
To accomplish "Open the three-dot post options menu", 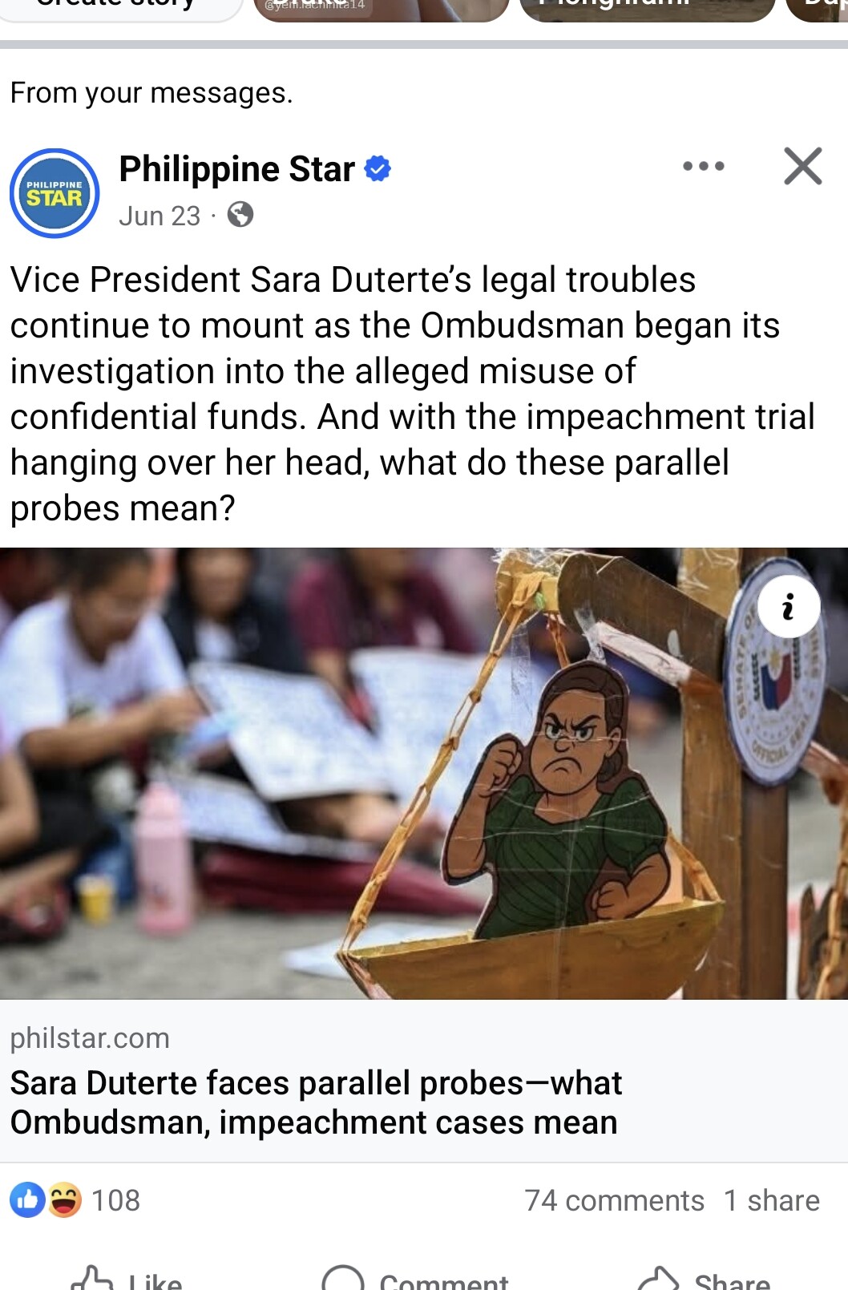I will point(704,166).
